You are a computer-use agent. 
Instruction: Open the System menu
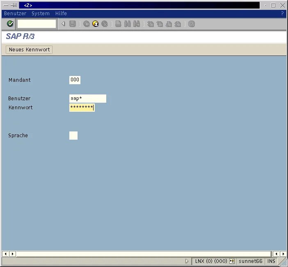(41, 14)
